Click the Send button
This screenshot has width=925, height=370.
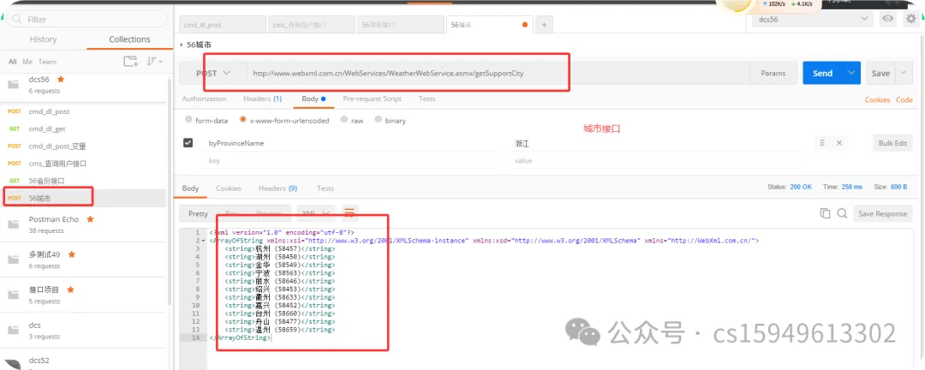coord(823,73)
